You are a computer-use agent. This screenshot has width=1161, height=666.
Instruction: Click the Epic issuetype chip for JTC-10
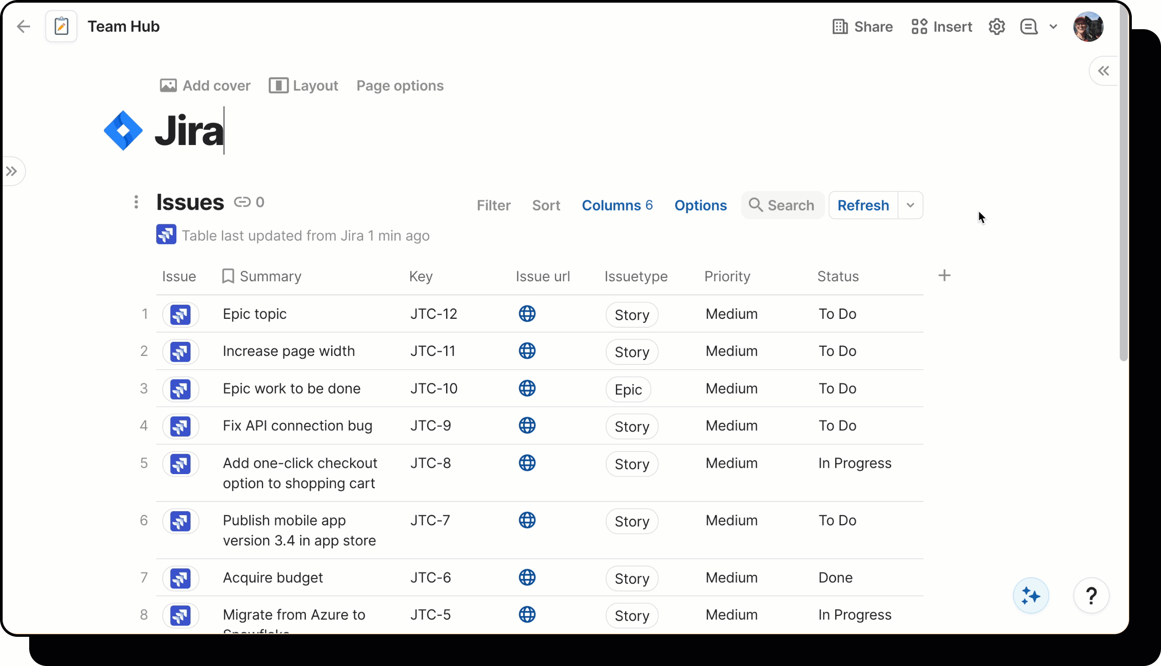pyautogui.click(x=628, y=389)
